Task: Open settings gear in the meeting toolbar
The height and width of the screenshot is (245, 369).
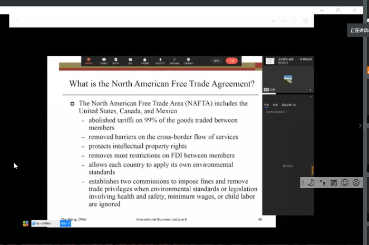Action: pyautogui.click(x=188, y=60)
